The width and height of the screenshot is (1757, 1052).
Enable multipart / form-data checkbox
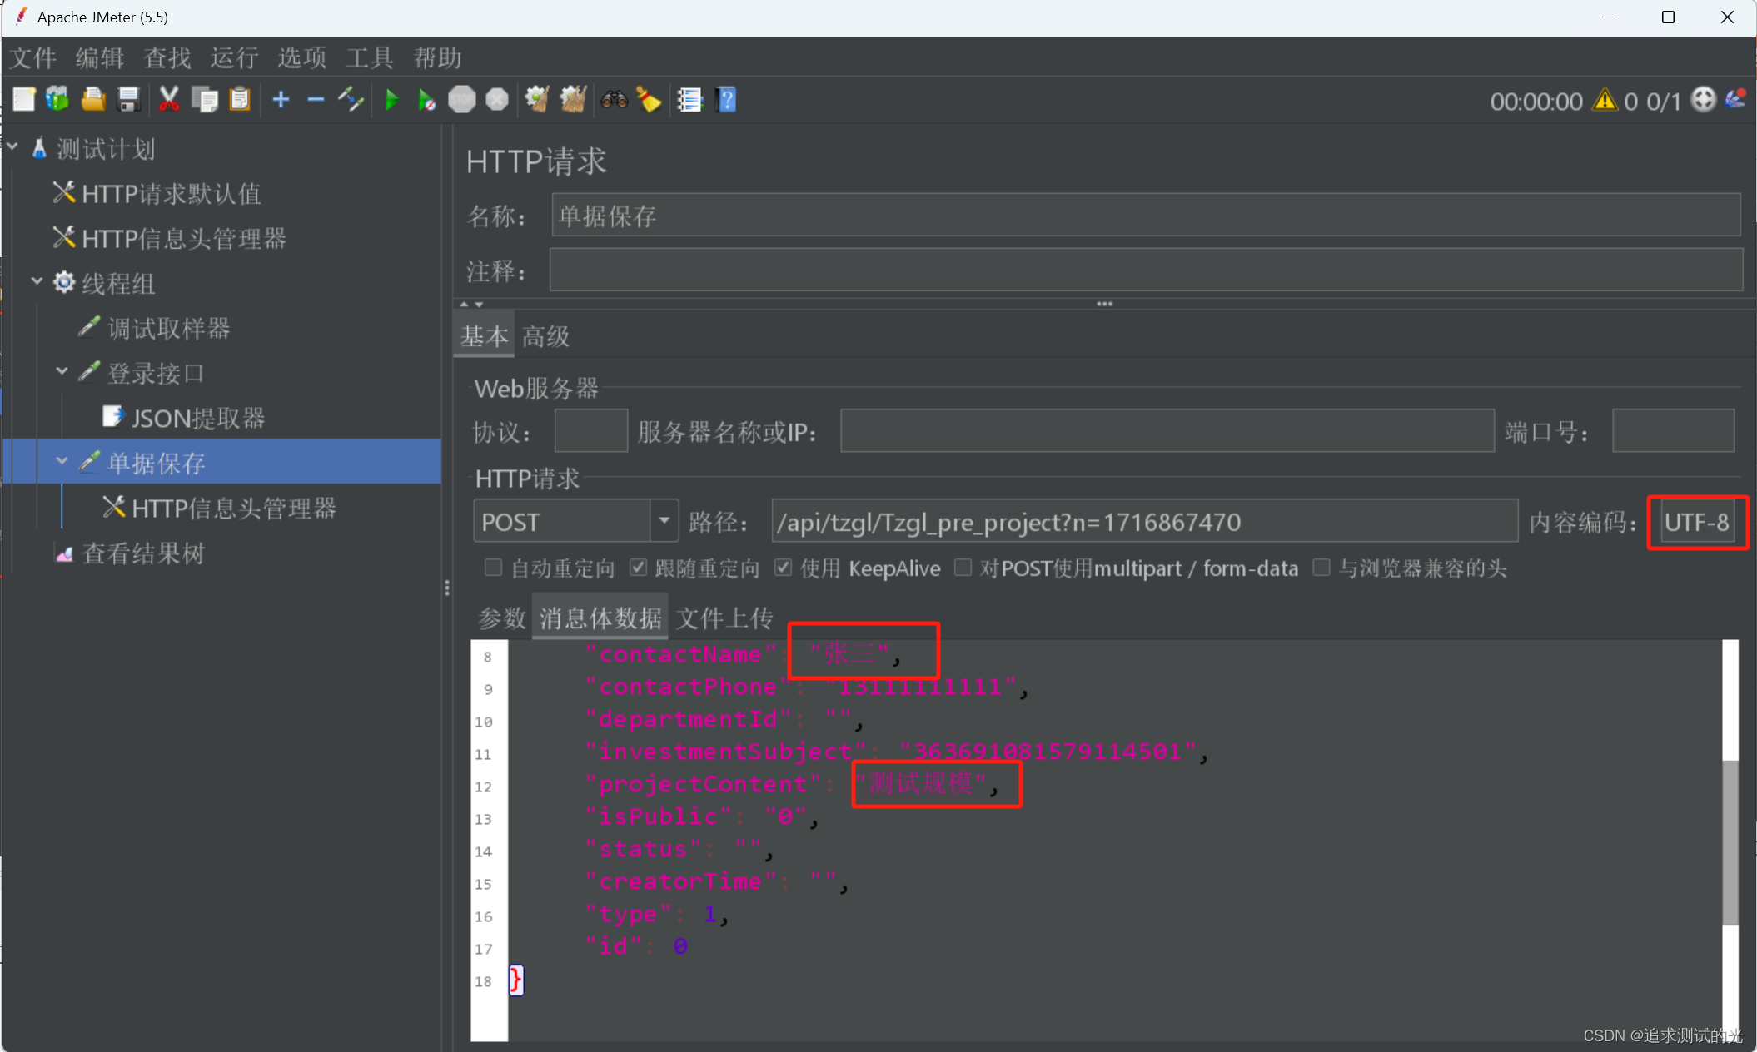(x=963, y=568)
